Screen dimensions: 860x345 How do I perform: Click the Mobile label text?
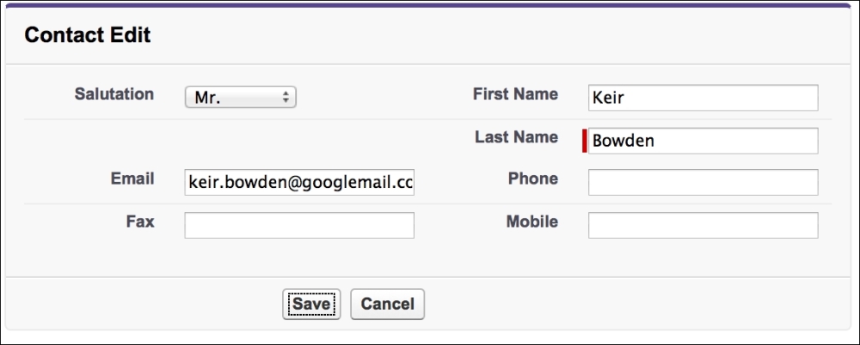(x=532, y=221)
